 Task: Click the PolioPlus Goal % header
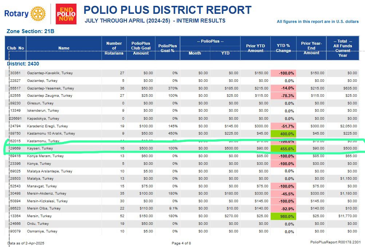click(168, 48)
